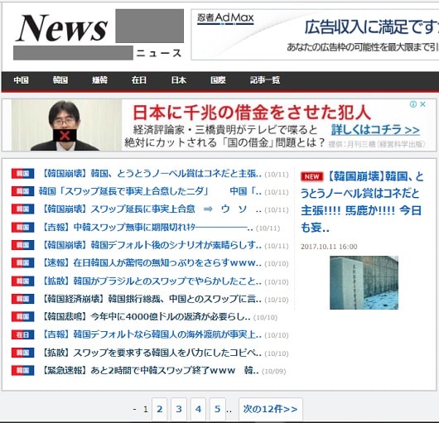Click the red NEW badge in the featured article
Screen dimensions: 439x423
[311, 176]
